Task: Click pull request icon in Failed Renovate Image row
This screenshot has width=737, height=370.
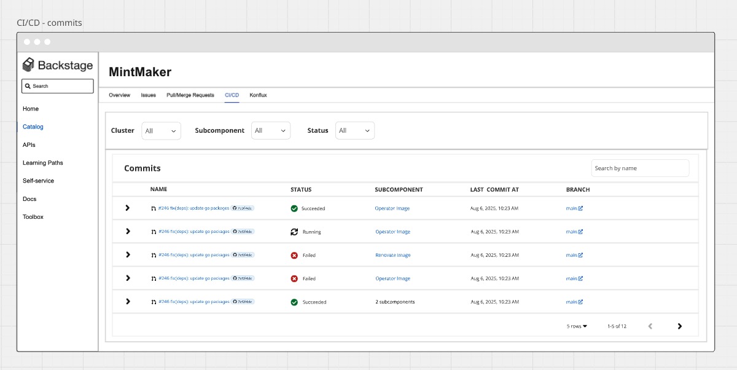Action: [x=154, y=255]
